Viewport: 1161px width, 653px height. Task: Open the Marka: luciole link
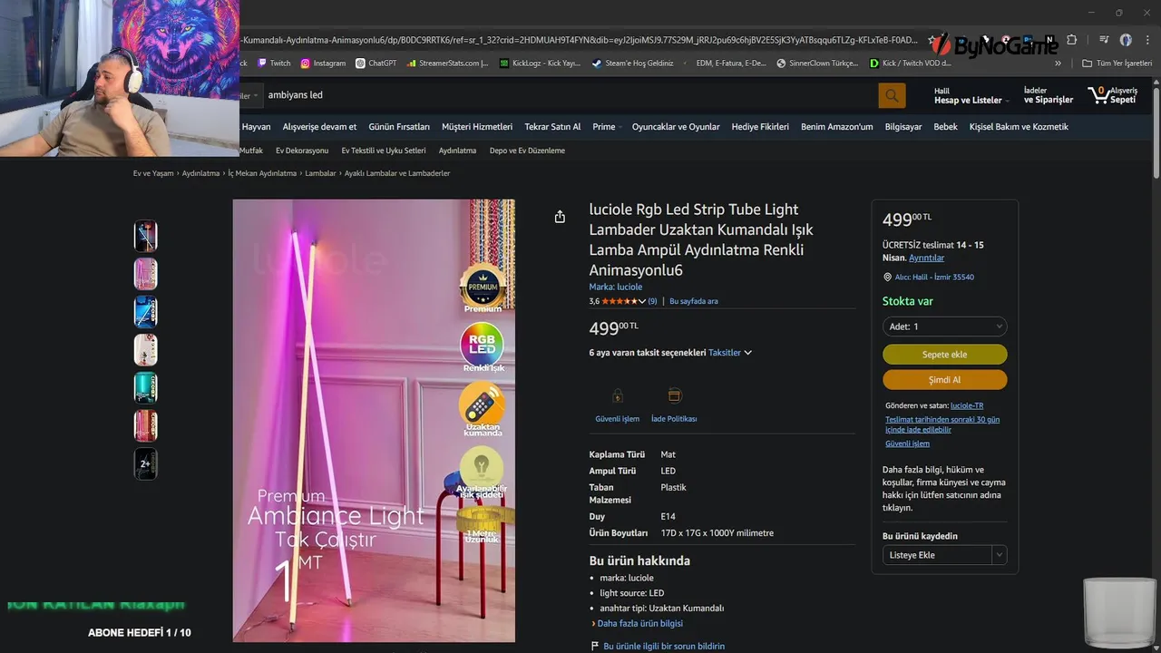616,287
